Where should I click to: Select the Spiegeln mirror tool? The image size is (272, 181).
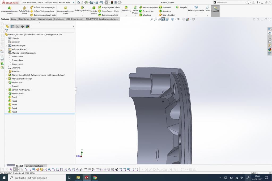click(x=181, y=7)
